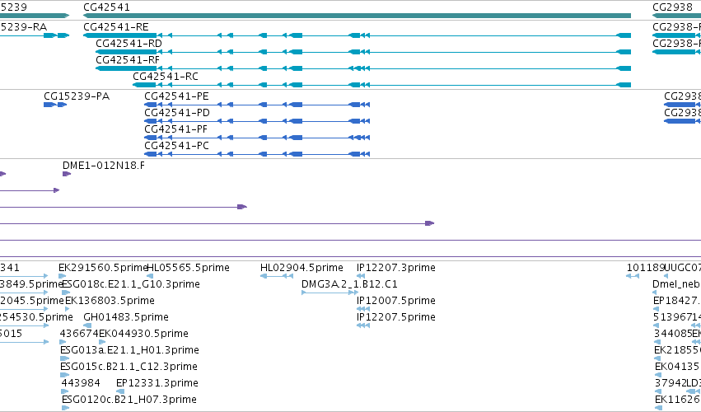Screen dimensions: 701x412
Task: Select the CG15239-PA protein label
Action: coord(77,96)
